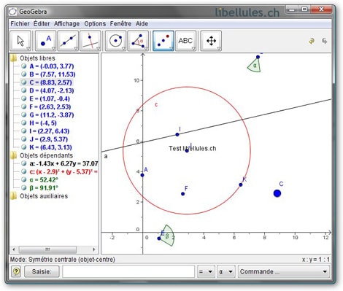Select the New Point tool
The height and width of the screenshot is (291, 343).
pyautogui.click(x=45, y=41)
